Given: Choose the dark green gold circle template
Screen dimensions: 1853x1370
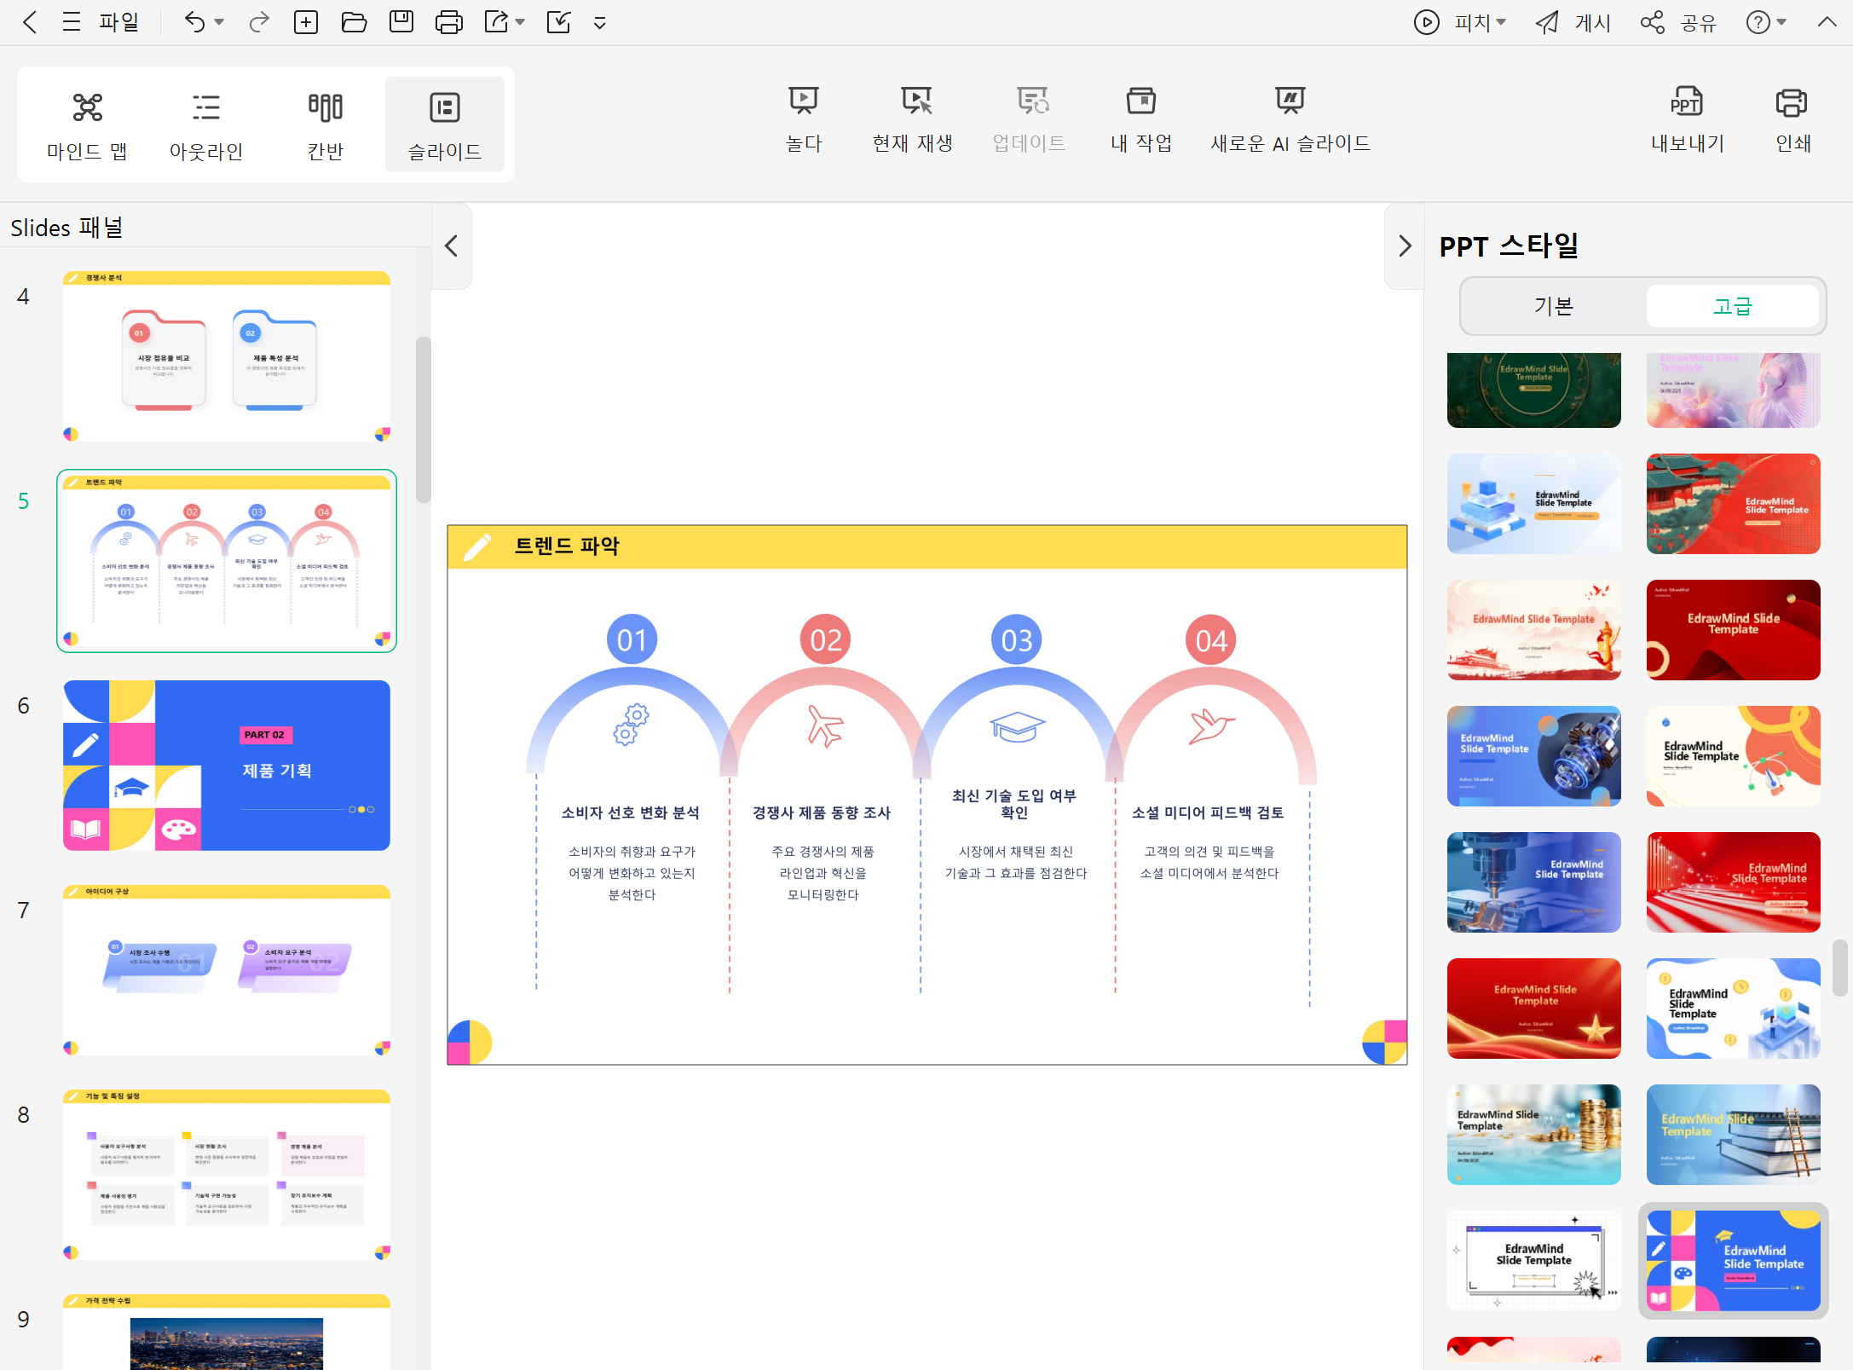Looking at the screenshot, I should coord(1534,390).
